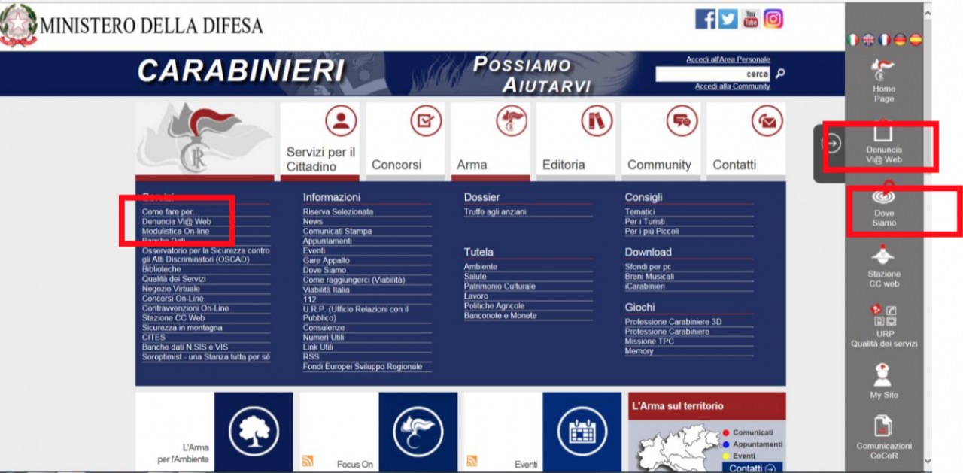Viewport: 963px width, 473px height.
Task: Open Denuncia Vi@ Web menu link
Action: [x=177, y=222]
